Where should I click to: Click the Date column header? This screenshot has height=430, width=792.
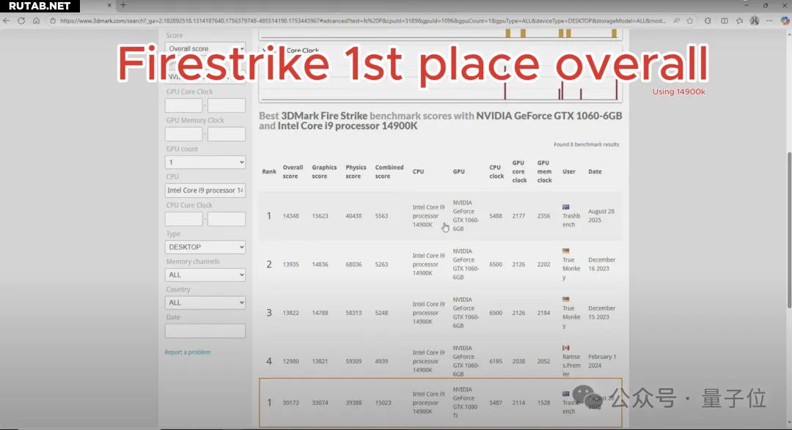[x=595, y=171]
